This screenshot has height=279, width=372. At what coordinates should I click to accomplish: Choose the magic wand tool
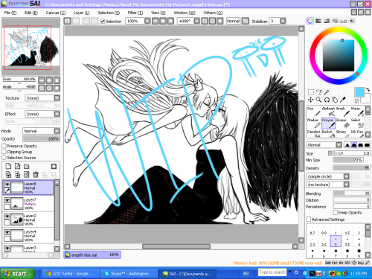click(327, 92)
